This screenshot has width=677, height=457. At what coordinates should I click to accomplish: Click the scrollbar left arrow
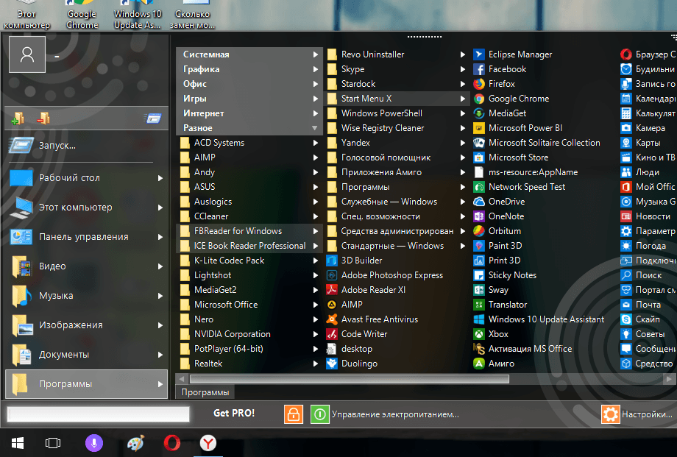(182, 379)
